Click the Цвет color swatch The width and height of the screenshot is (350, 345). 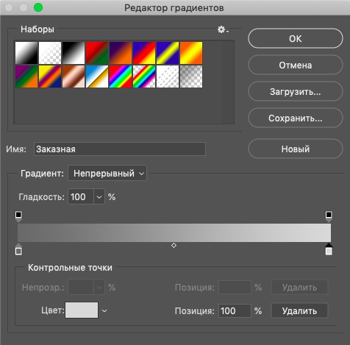coord(82,310)
